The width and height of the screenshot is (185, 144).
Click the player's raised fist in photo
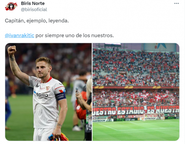pos(12,50)
